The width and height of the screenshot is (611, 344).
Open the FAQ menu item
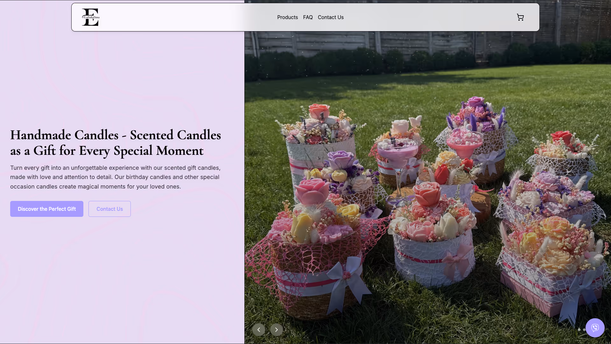[x=308, y=17]
